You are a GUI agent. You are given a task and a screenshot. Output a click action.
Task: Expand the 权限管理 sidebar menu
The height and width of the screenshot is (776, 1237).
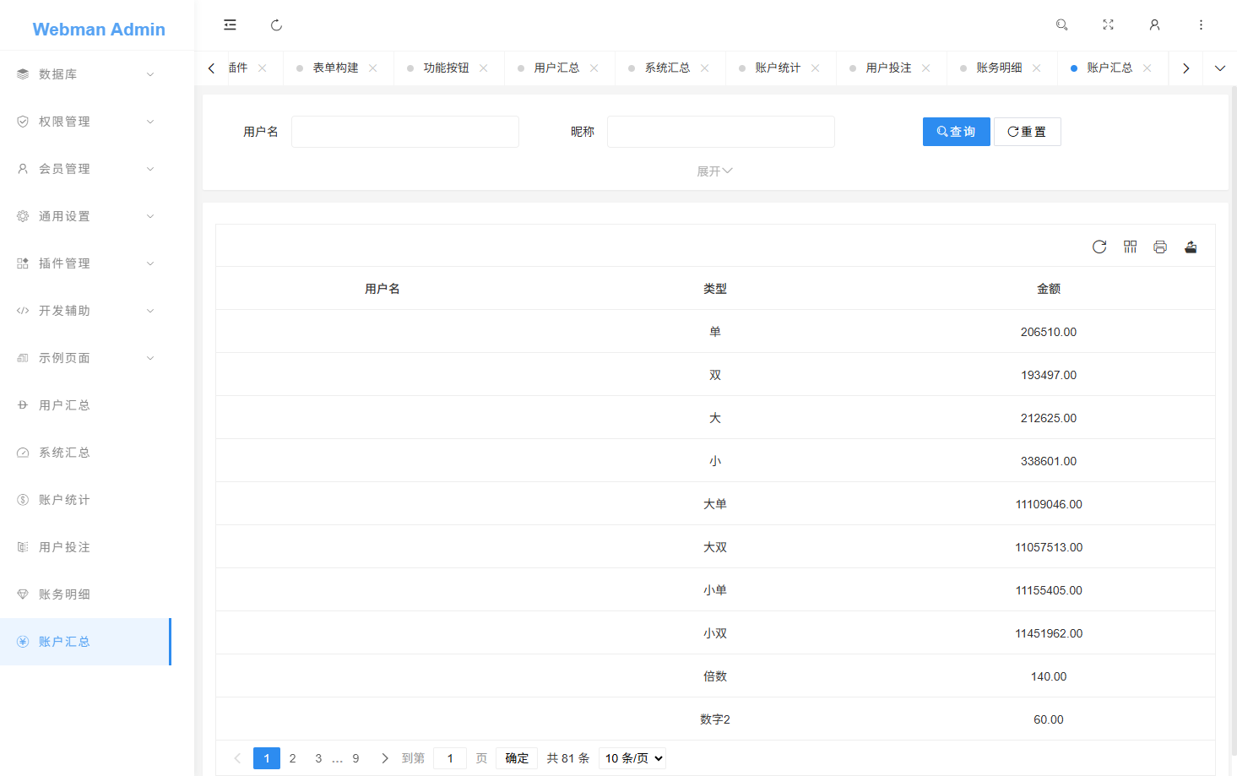[84, 121]
